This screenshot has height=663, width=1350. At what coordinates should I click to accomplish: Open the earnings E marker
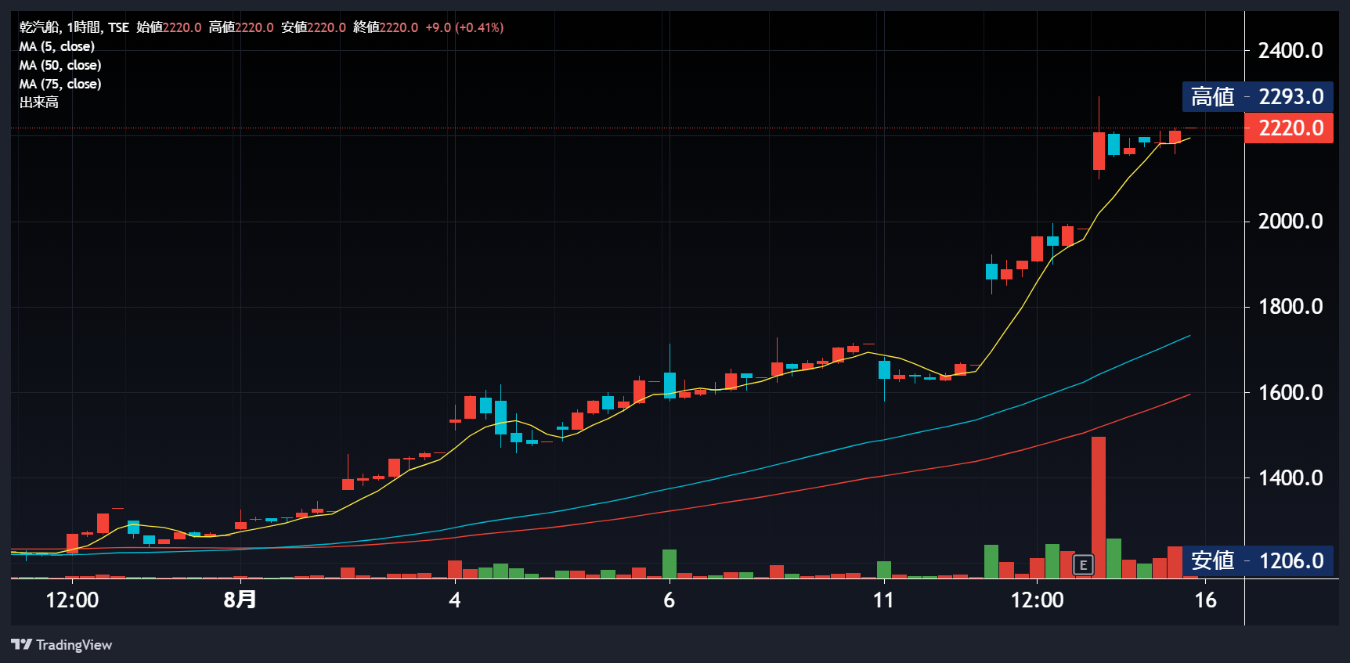coord(1083,564)
